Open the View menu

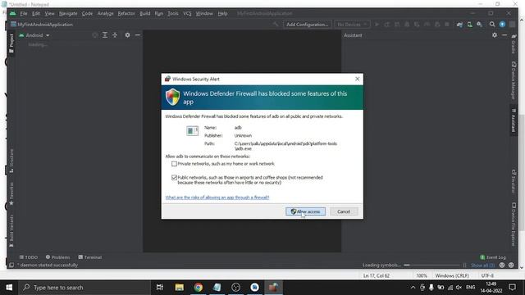coord(49,13)
